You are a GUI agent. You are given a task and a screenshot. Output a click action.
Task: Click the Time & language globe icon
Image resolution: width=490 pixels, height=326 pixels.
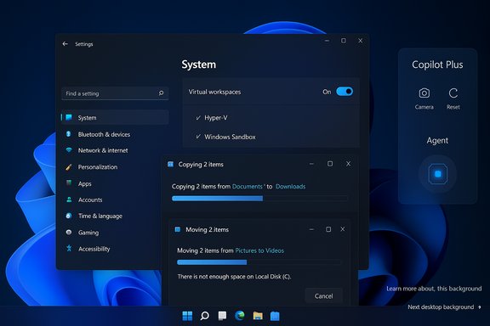click(x=69, y=216)
